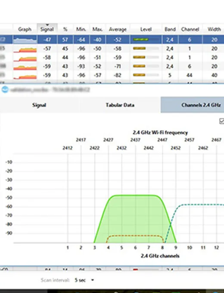Switch to the Signal tab
Image resolution: width=224 pixels, height=293 pixels.
[x=39, y=105]
